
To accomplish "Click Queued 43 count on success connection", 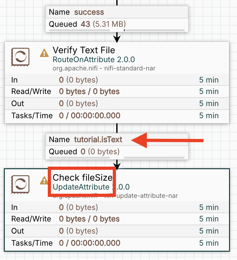I will (x=85, y=24).
